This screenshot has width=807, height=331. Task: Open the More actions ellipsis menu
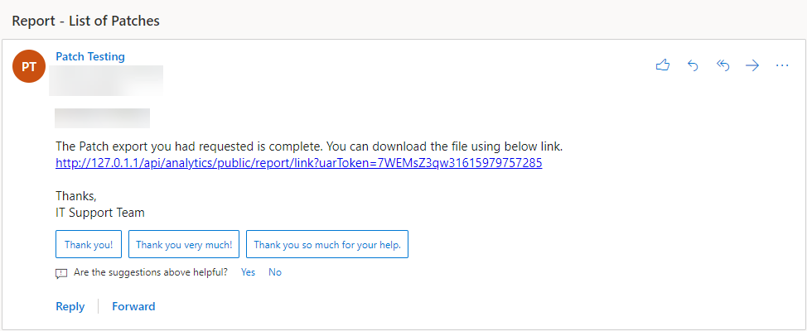(782, 66)
